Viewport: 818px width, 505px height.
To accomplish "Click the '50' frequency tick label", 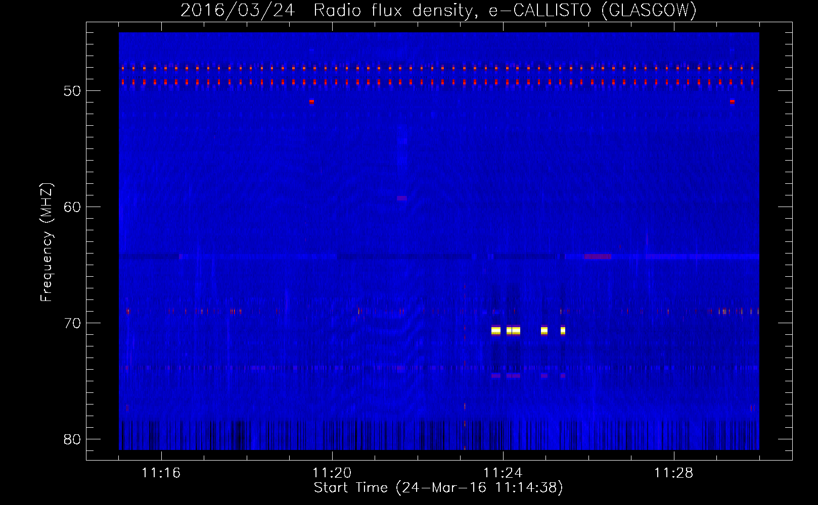I will (72, 91).
